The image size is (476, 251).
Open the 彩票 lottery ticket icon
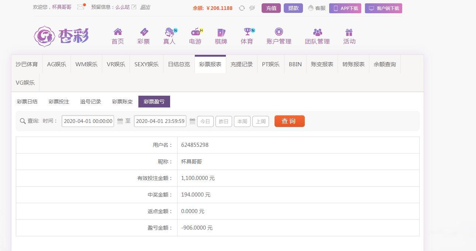pos(144,32)
